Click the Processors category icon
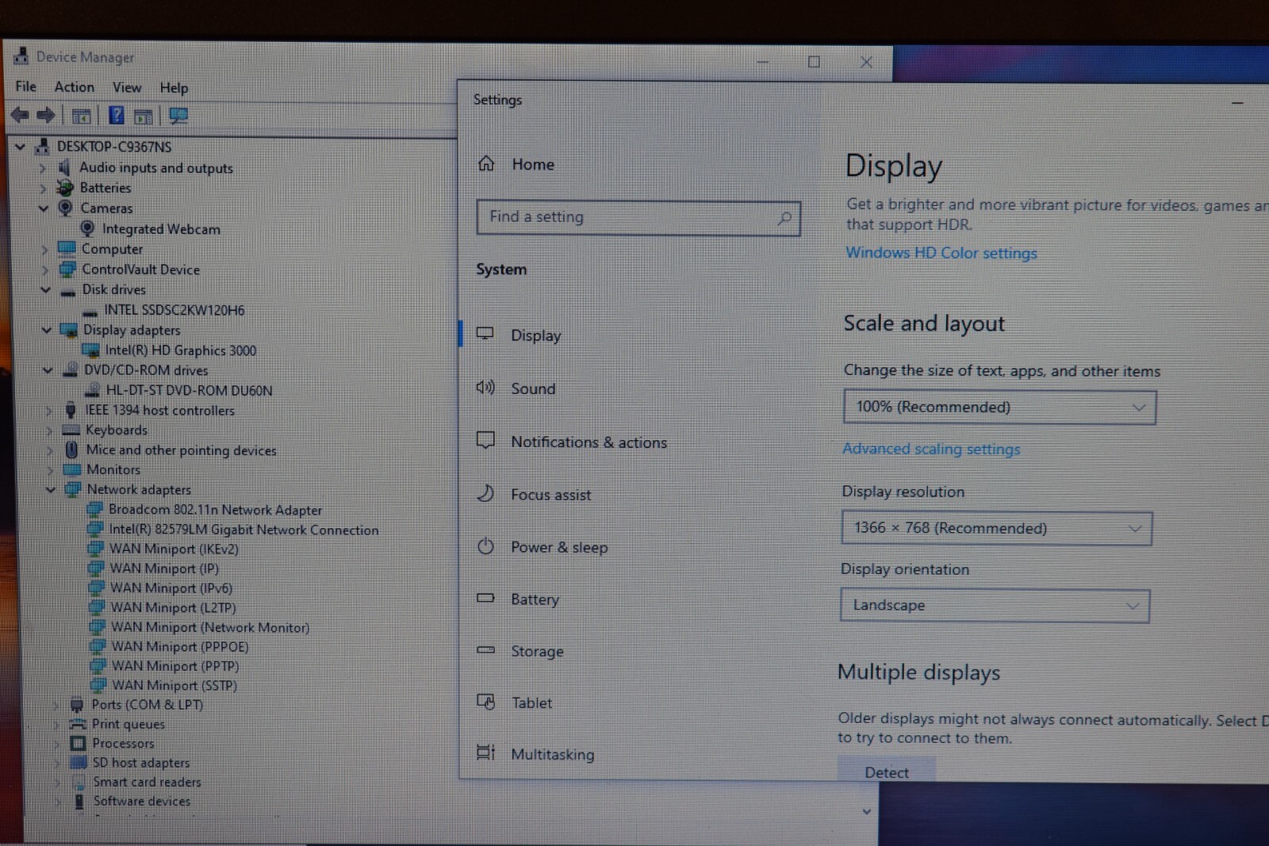The image size is (1269, 846). click(x=78, y=743)
